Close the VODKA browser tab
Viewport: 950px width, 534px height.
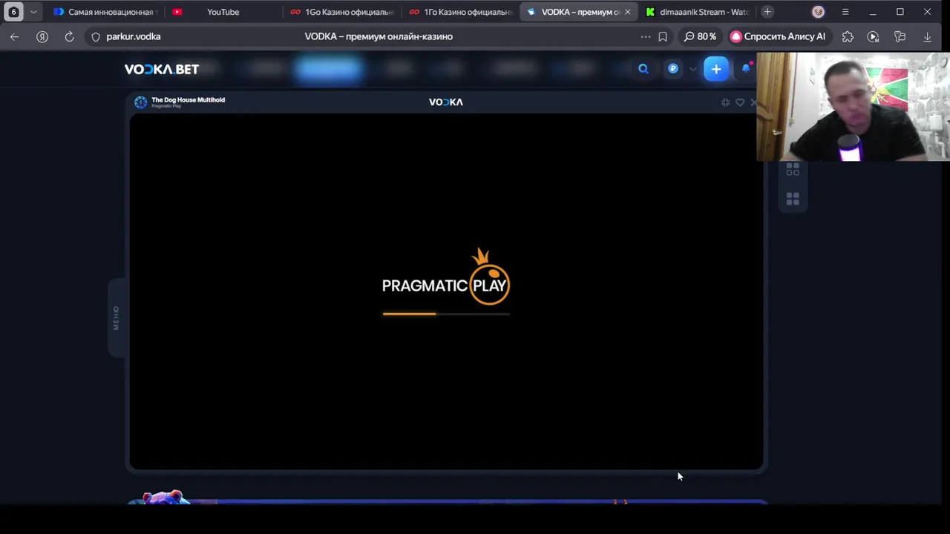pos(628,12)
